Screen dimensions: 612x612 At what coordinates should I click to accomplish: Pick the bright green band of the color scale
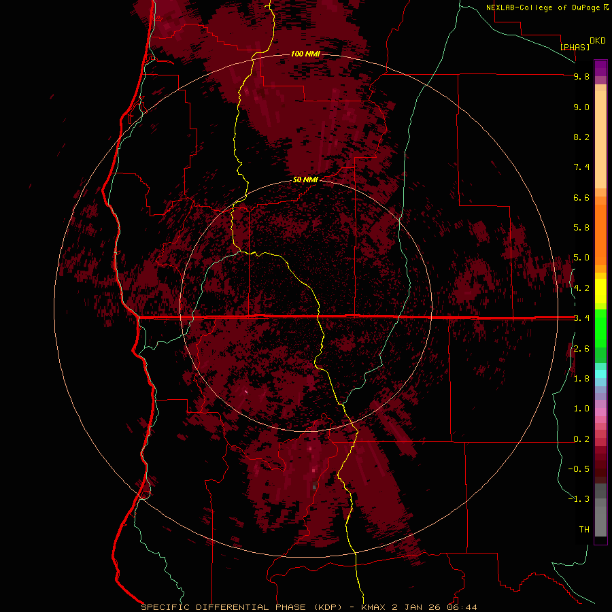pos(600,328)
